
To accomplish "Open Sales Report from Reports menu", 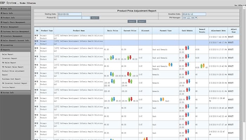I will coord(8,54).
